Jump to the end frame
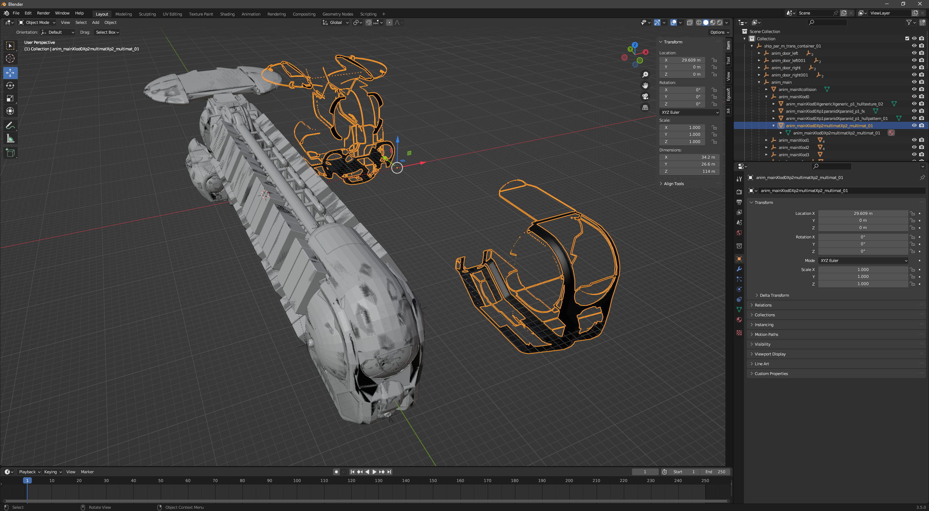This screenshot has width=929, height=511. tap(389, 472)
